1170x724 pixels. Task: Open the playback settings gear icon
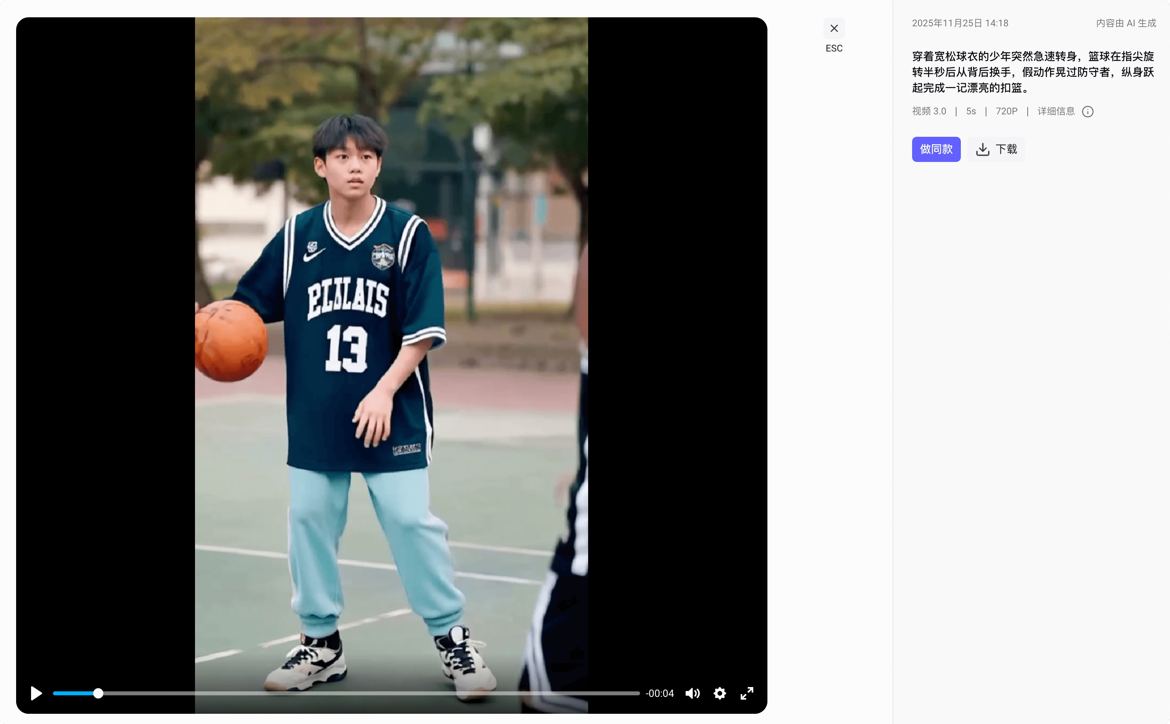pyautogui.click(x=719, y=693)
